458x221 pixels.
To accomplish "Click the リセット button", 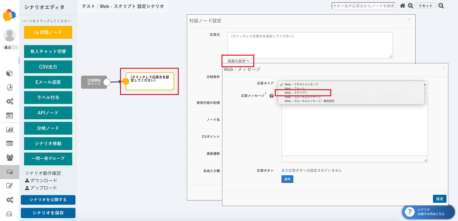I will (426, 5).
